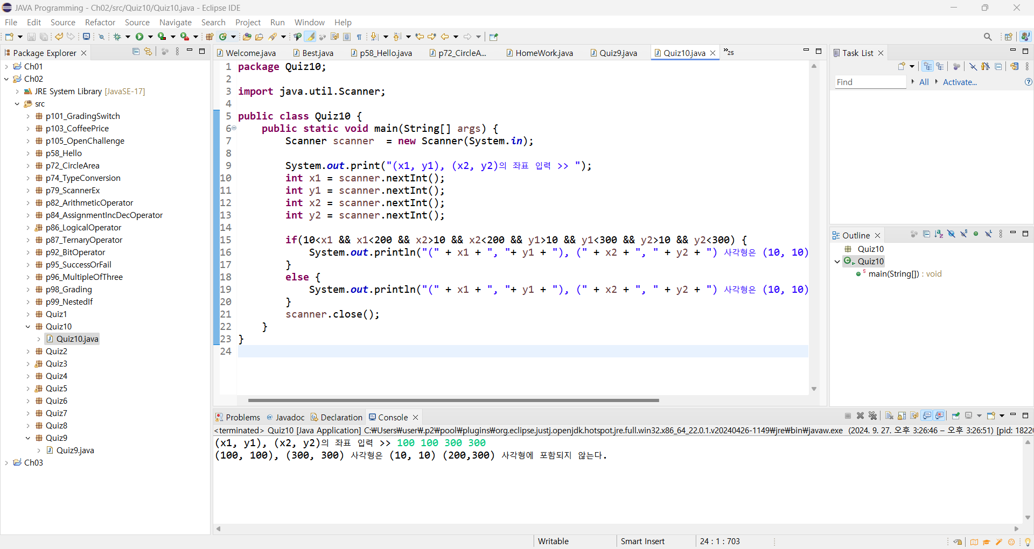Click the Activate... link in Task List

[x=960, y=82]
